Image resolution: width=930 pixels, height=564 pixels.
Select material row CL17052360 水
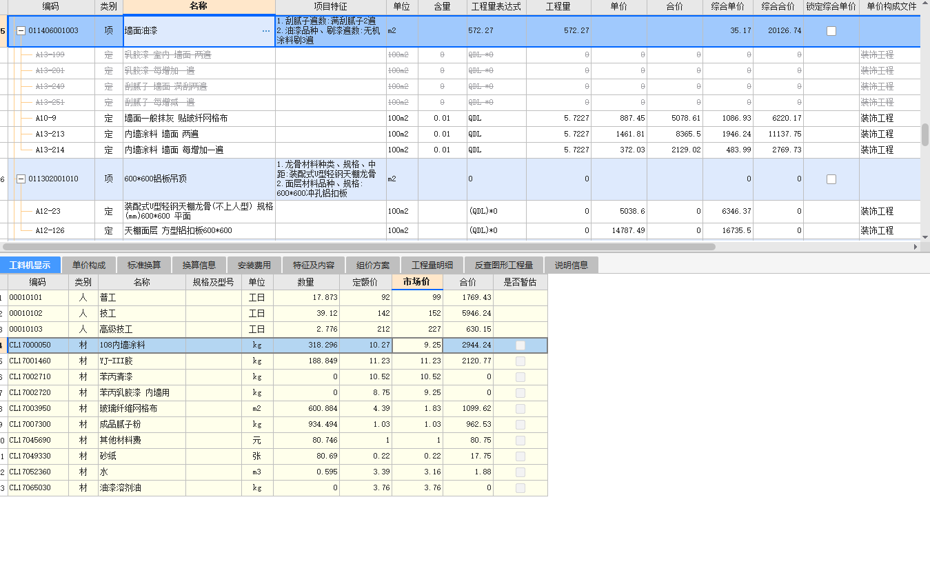[274, 472]
